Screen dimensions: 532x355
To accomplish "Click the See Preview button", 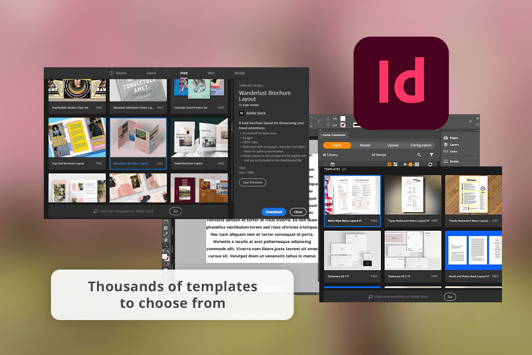I will [253, 182].
